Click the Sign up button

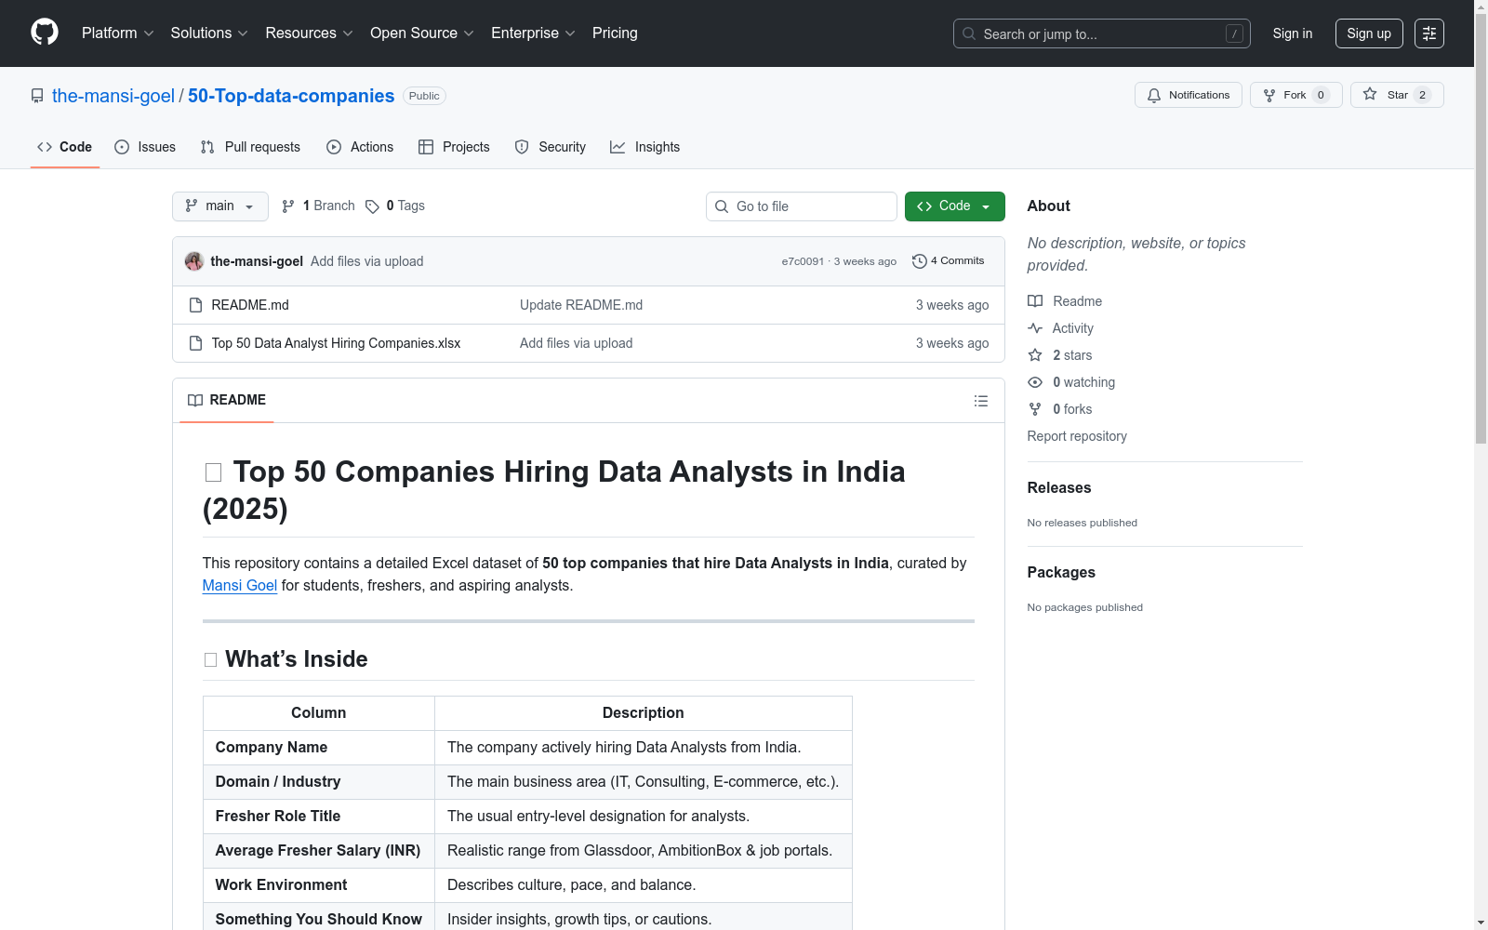tap(1369, 33)
